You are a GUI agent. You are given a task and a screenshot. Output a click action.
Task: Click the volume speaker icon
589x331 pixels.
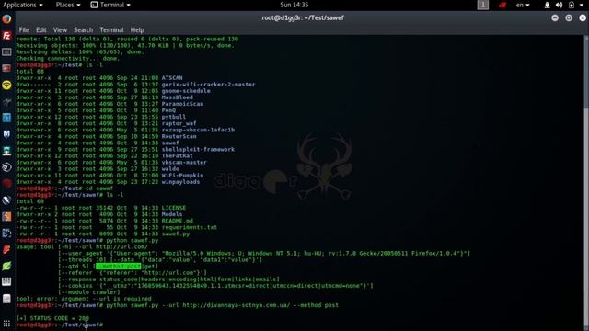(x=559, y=5)
